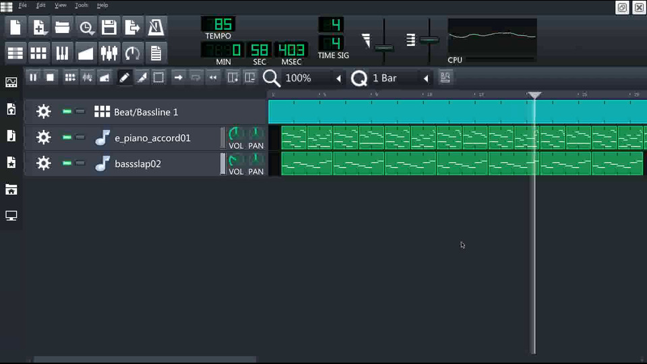Open the project notes icon
The height and width of the screenshot is (364, 647).
point(156,53)
